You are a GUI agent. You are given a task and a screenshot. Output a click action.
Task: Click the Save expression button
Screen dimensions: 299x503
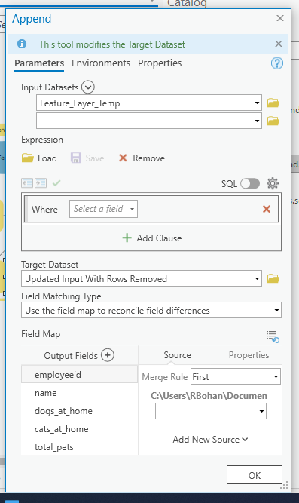pyautogui.click(x=87, y=158)
